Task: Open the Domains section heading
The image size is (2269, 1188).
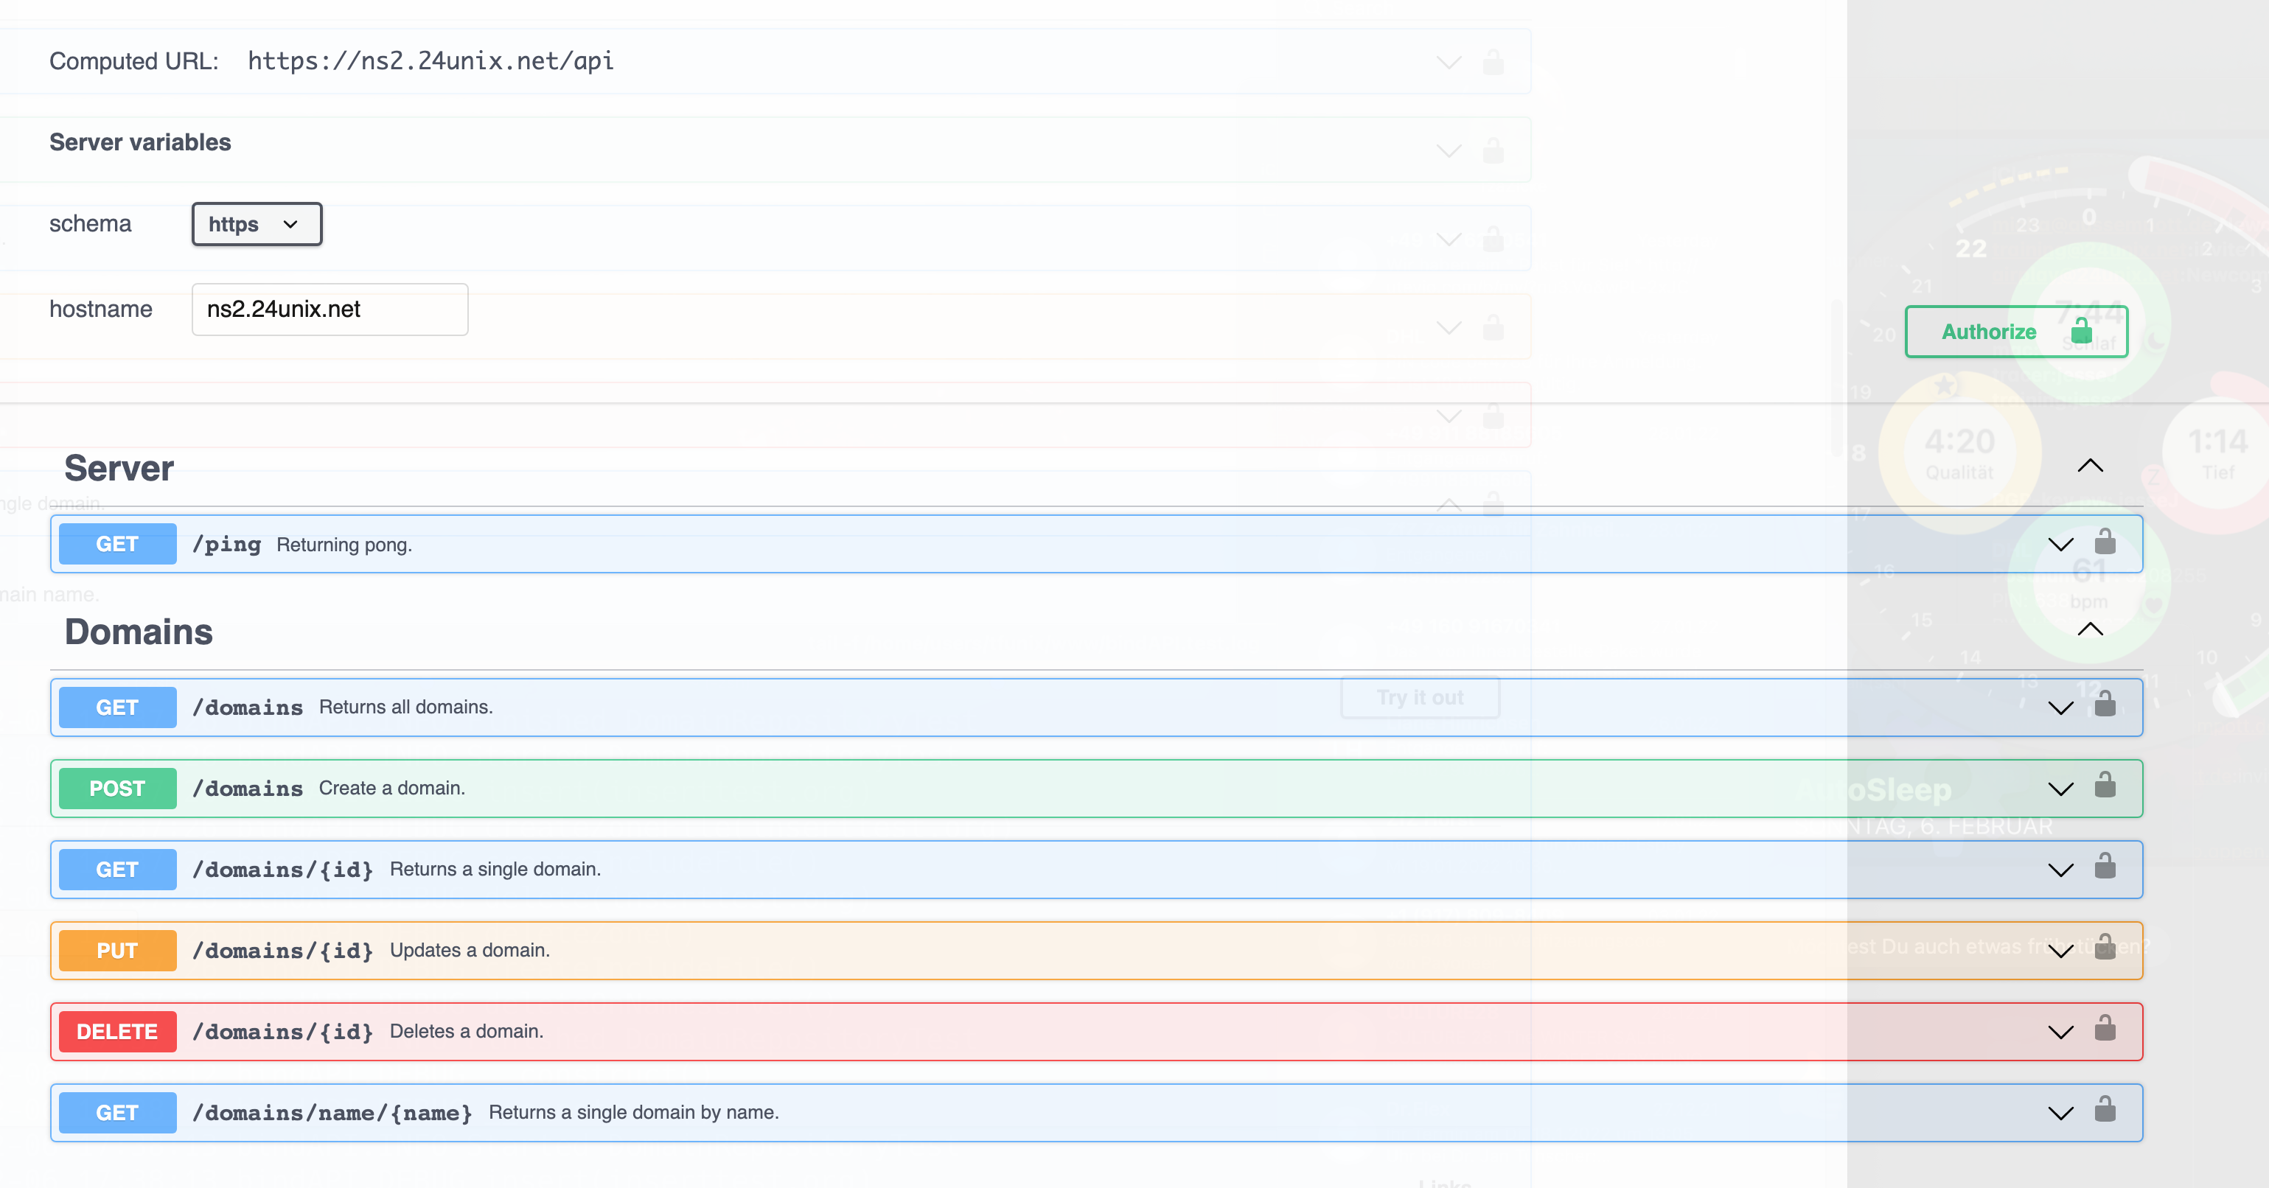Action: [139, 632]
